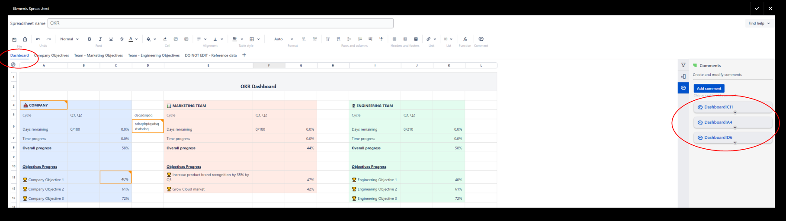
Task: Open the Team - Engineering Objectives tab
Action: coord(154,55)
